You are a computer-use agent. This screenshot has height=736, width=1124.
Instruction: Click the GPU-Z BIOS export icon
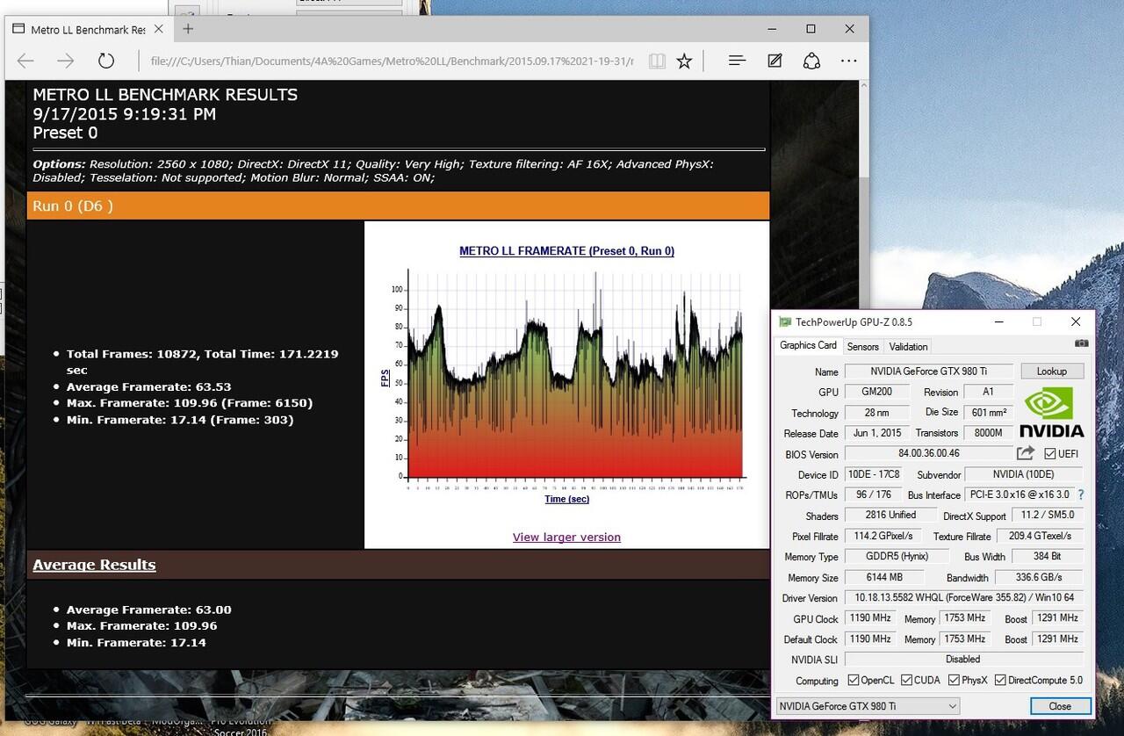(1025, 453)
